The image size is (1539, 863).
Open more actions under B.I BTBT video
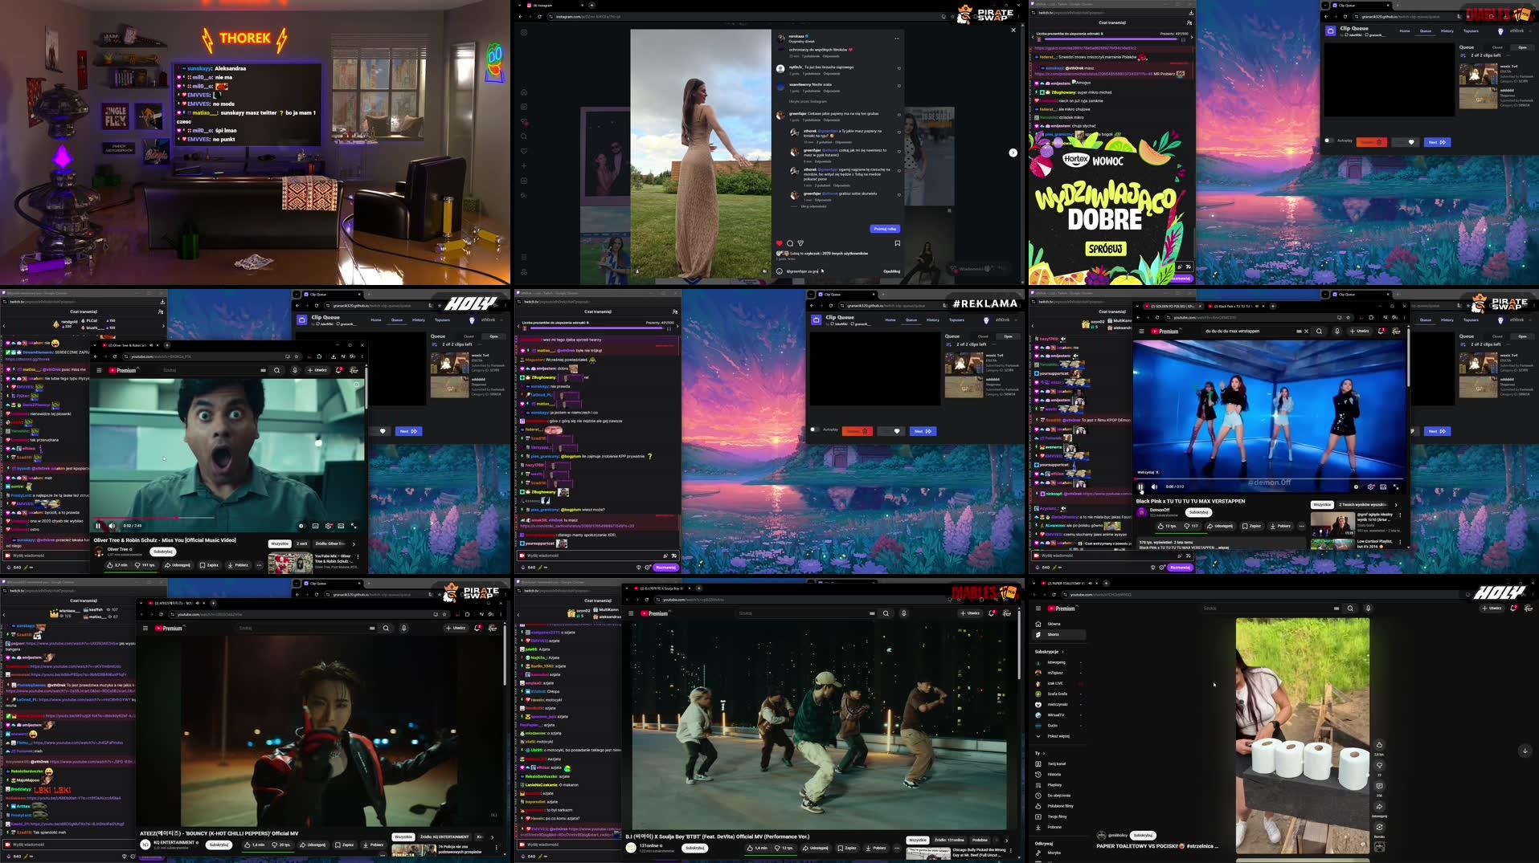(x=897, y=848)
